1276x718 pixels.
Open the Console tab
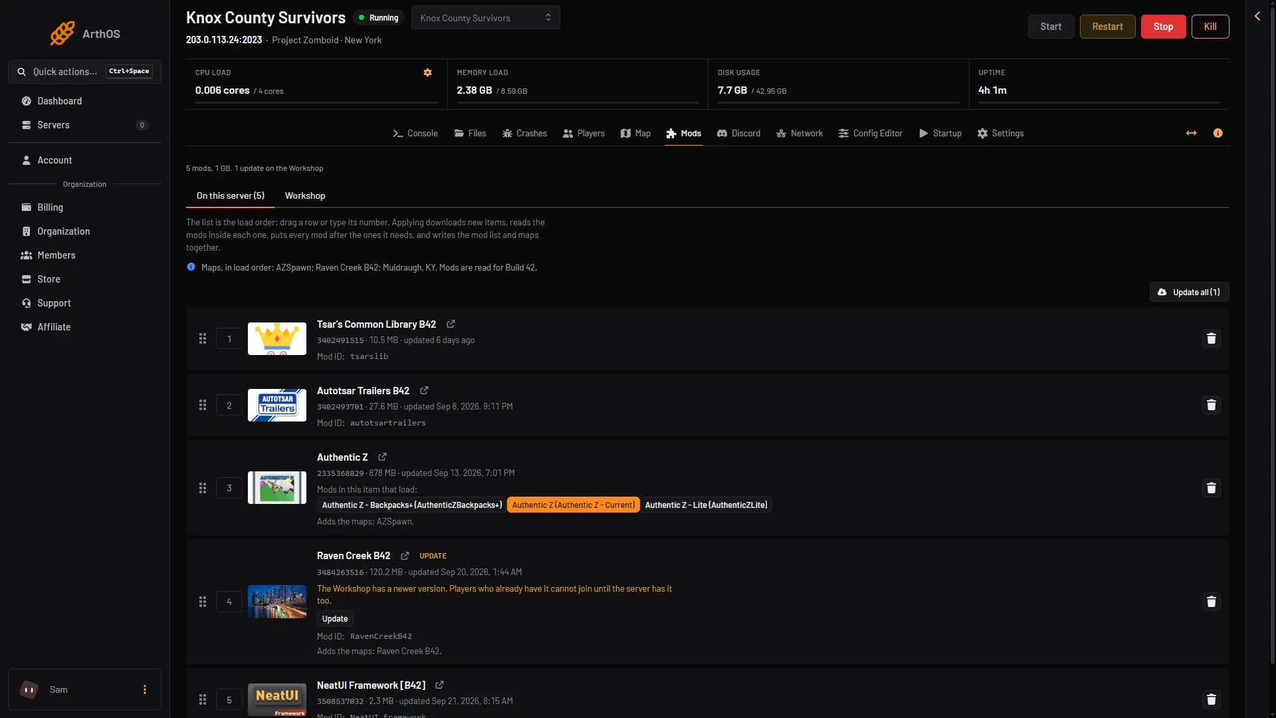click(415, 134)
